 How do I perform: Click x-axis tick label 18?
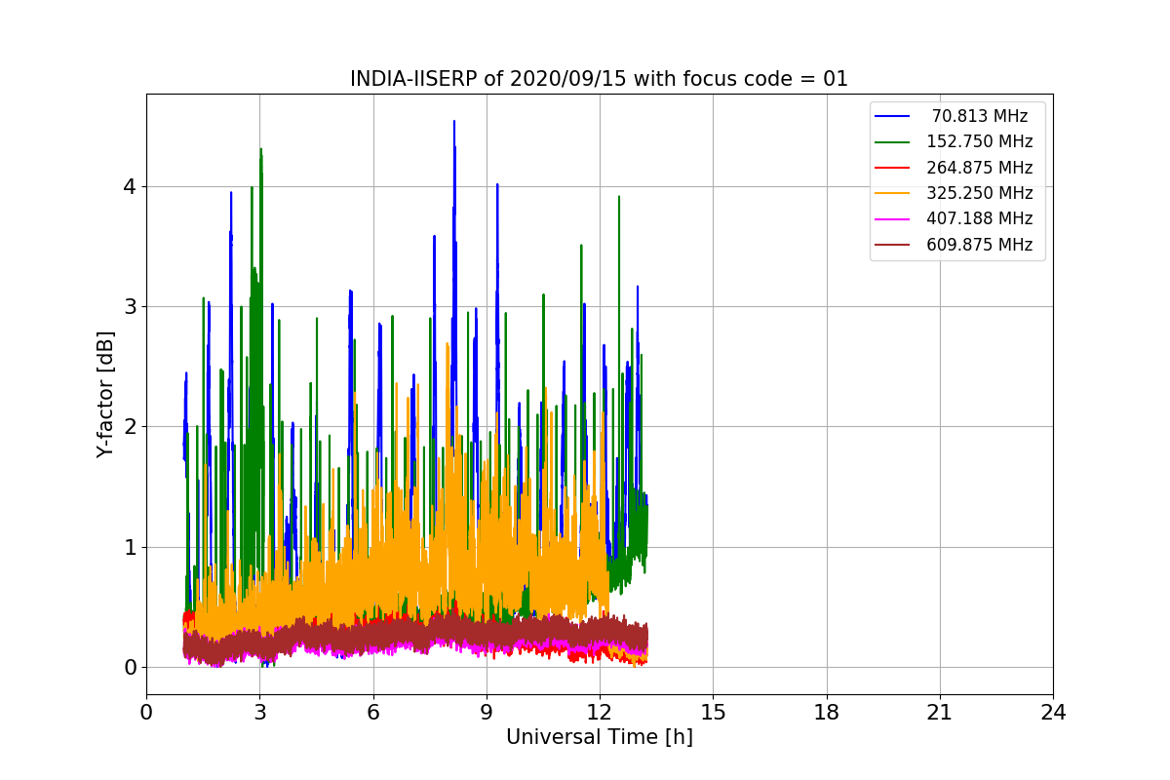coord(827,712)
